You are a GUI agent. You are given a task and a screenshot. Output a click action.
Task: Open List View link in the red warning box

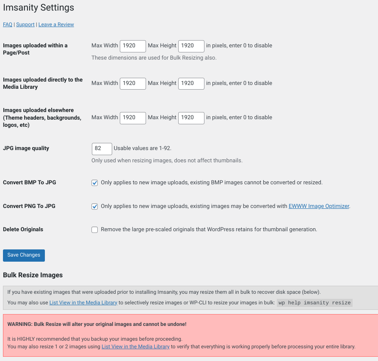tap(135, 347)
